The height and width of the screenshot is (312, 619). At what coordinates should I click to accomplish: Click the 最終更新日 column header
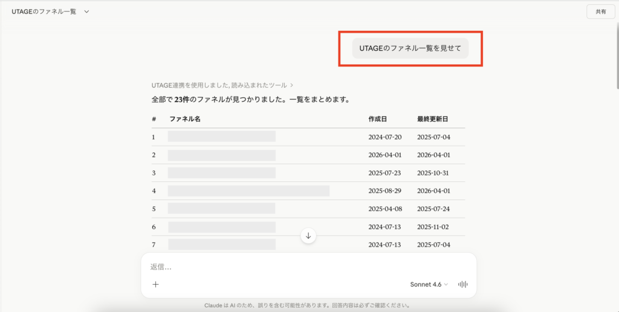[433, 119]
